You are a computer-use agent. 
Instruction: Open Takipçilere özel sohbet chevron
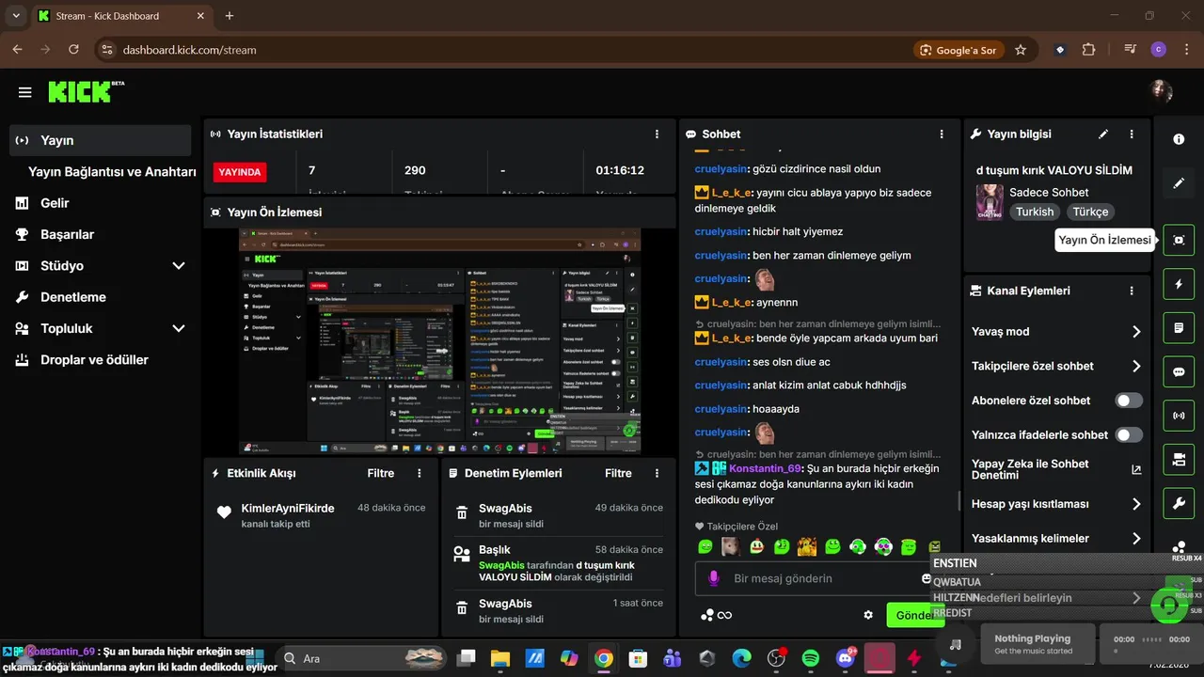pos(1136,367)
